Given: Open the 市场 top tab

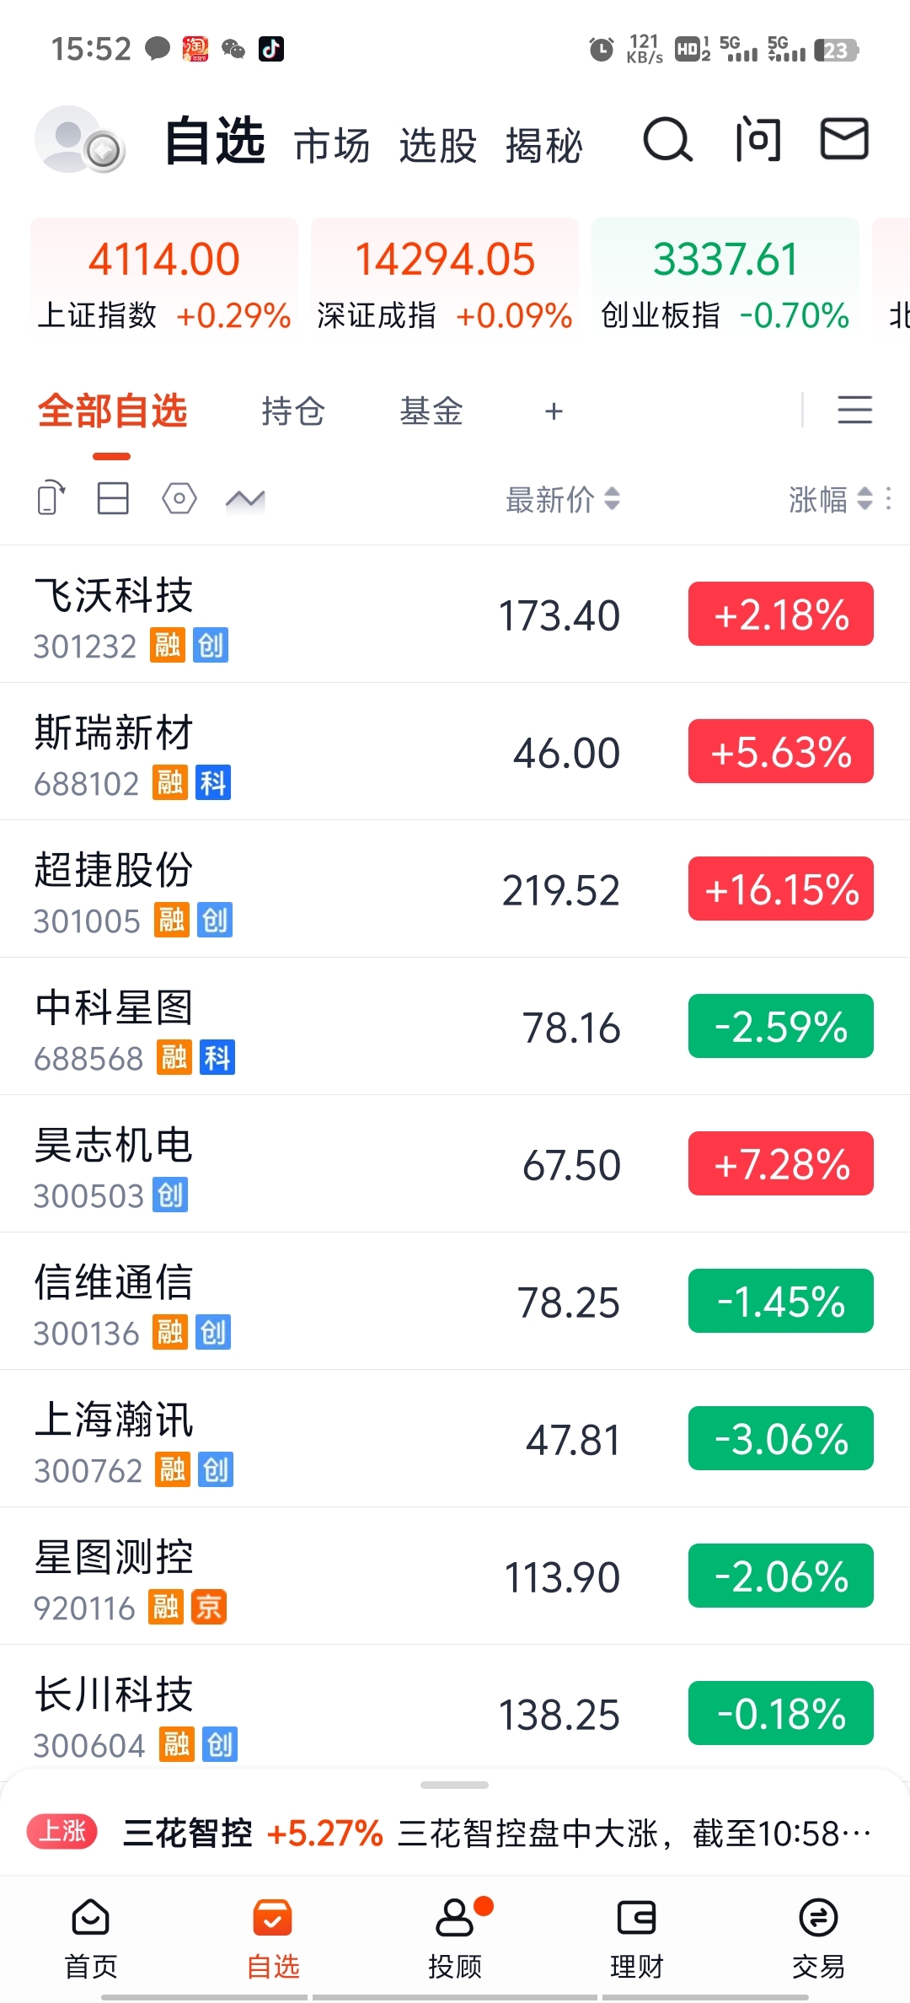Looking at the screenshot, I should tap(332, 145).
